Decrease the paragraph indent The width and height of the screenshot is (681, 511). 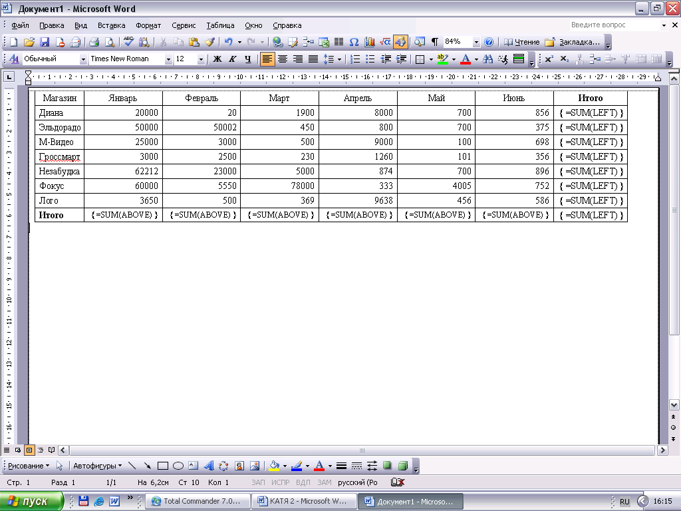386,59
